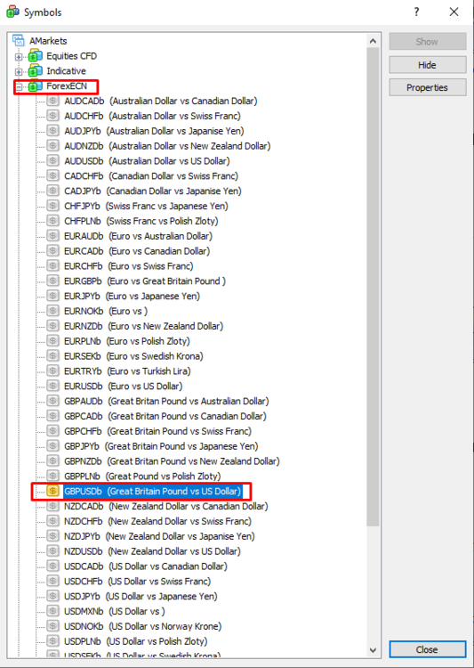This screenshot has height=668, width=474.
Task: Click the USDJPYb dollar symbol icon
Action: (52, 596)
